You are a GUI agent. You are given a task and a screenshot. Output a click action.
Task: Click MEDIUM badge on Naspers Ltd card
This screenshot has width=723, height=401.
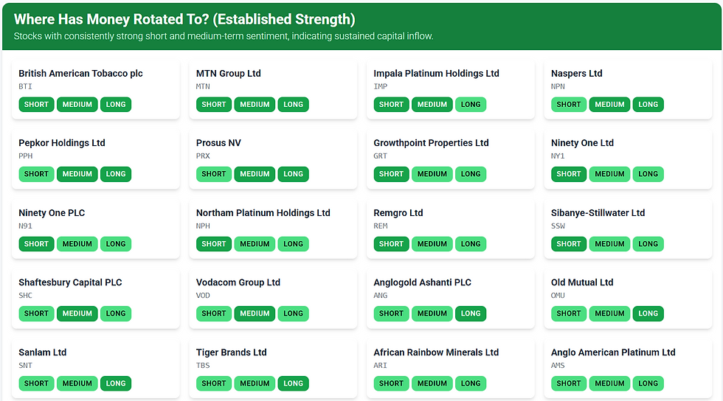point(609,105)
